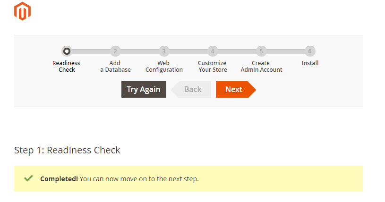Click step 6 numbered circle
The height and width of the screenshot is (202, 385).
pyautogui.click(x=310, y=51)
